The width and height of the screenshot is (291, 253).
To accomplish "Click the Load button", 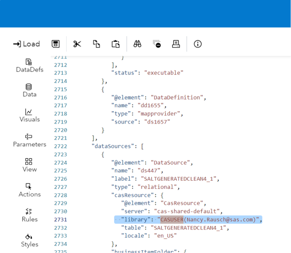I will (x=26, y=44).
